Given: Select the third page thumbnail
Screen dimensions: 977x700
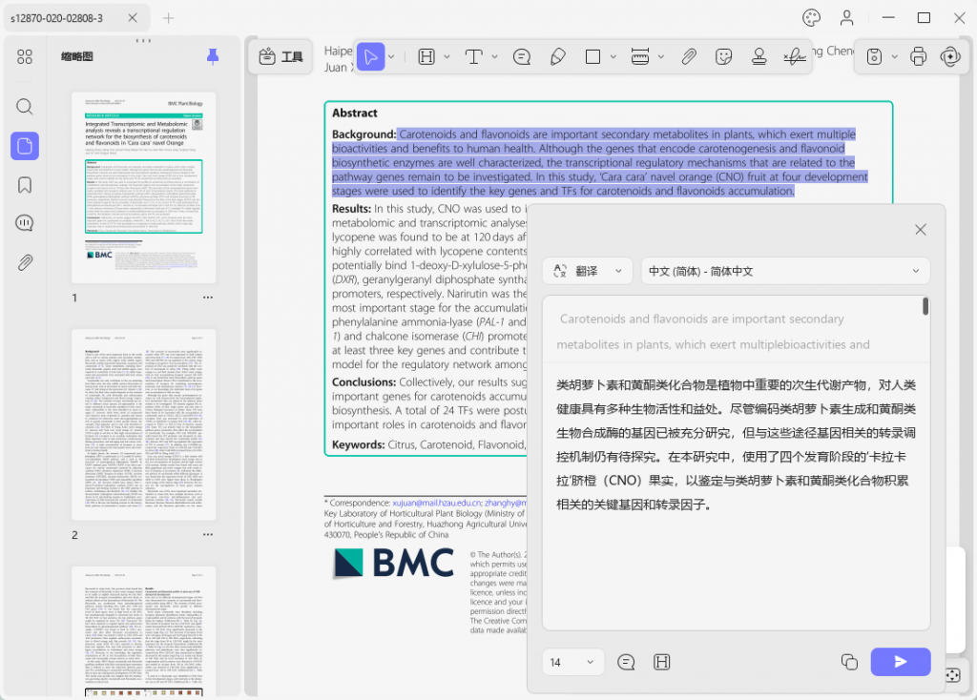Looking at the screenshot, I should pos(143,632).
